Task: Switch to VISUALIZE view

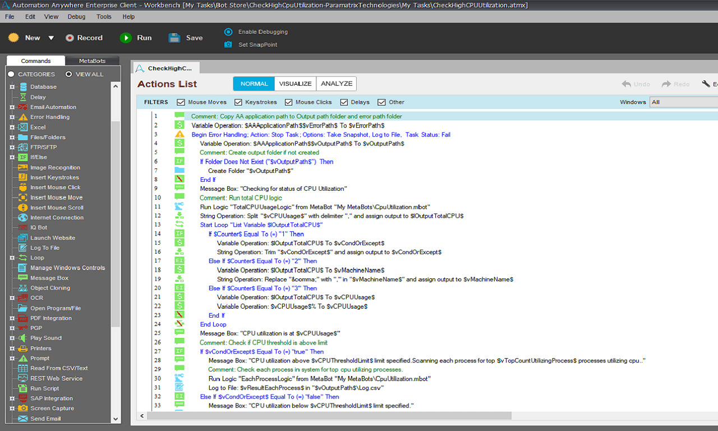Action: 296,84
